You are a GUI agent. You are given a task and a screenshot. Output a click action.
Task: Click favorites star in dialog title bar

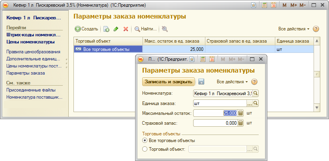click(192, 59)
